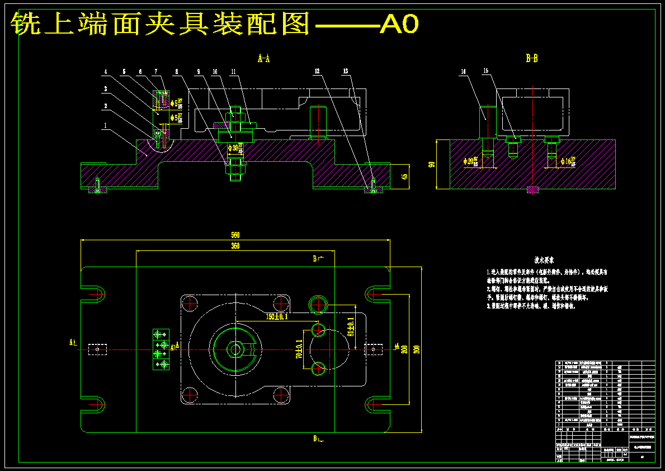The image size is (665, 471).
Task: Click the Φ30 H7 fit annotation
Action: pyautogui.click(x=236, y=148)
